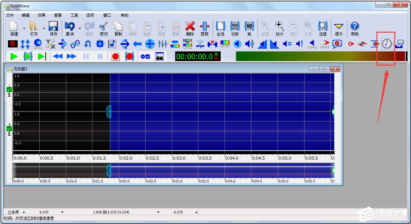Open the 工具 (Tools) menu
The width and height of the screenshot is (411, 224).
tap(74, 15)
